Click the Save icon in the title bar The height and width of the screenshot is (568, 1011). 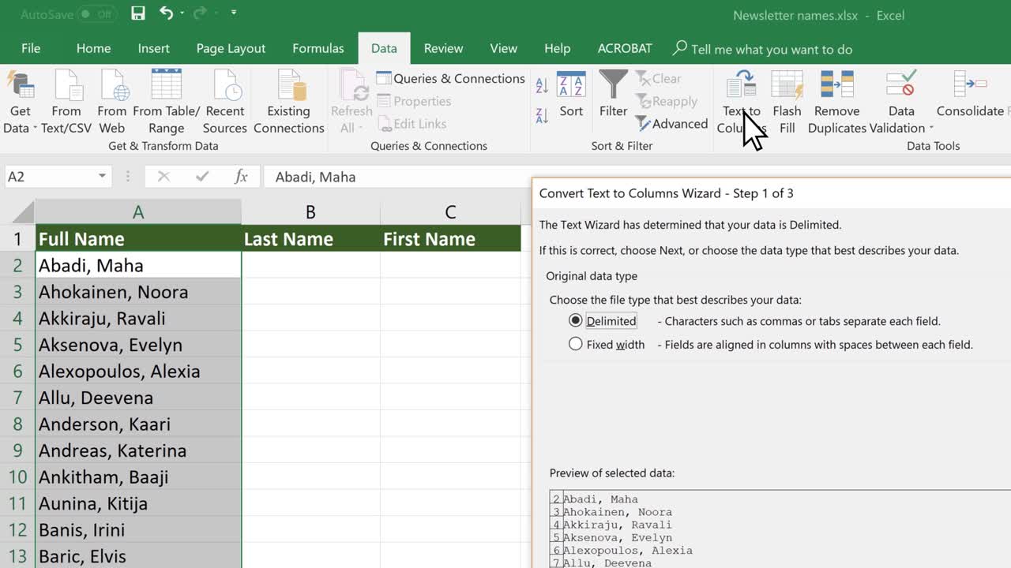[138, 13]
